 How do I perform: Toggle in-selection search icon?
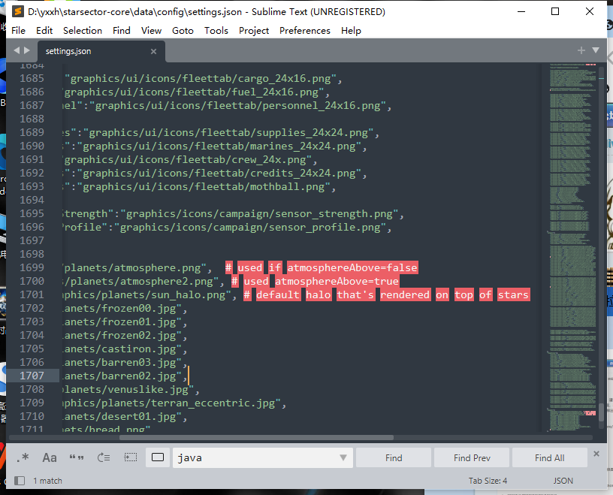(x=131, y=457)
